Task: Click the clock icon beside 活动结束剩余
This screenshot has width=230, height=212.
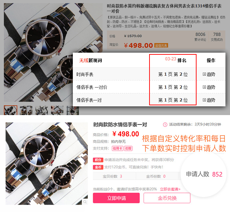Action: pos(165,124)
